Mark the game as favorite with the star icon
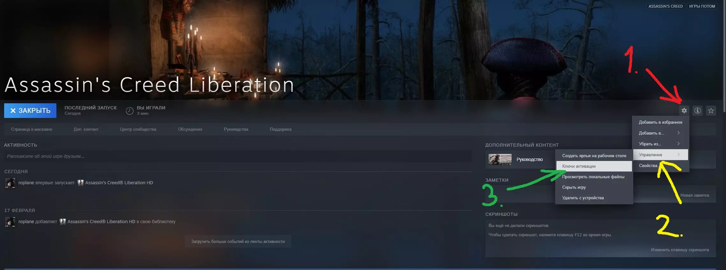 711,111
